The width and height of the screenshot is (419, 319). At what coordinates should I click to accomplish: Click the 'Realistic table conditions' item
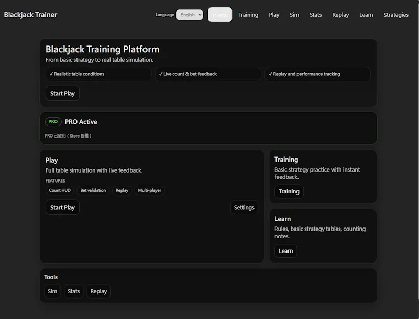coord(98,74)
